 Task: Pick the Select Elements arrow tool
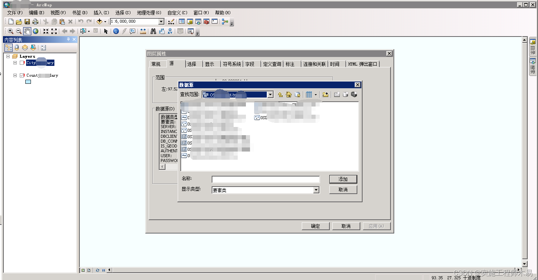(106, 31)
